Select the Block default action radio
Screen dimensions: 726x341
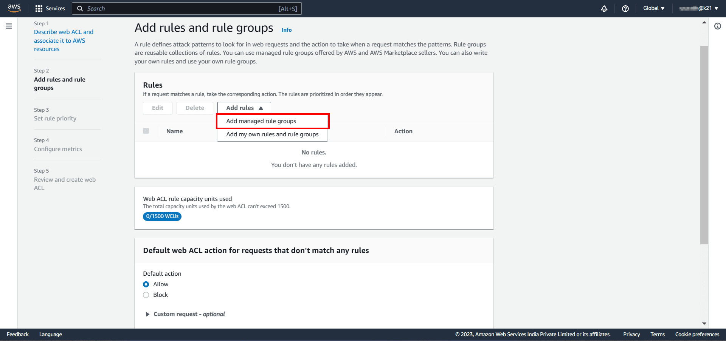pyautogui.click(x=146, y=295)
